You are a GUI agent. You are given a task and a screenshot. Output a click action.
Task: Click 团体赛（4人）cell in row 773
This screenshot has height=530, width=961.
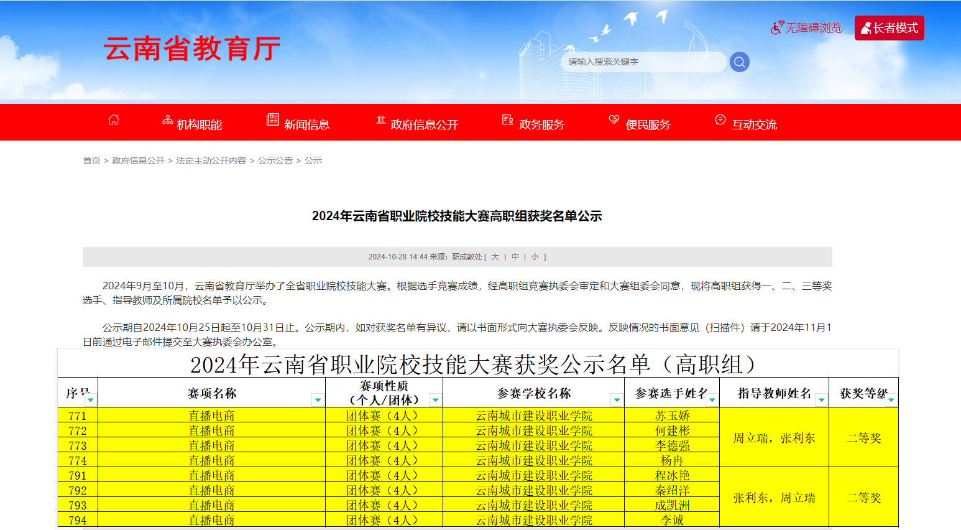point(384,445)
